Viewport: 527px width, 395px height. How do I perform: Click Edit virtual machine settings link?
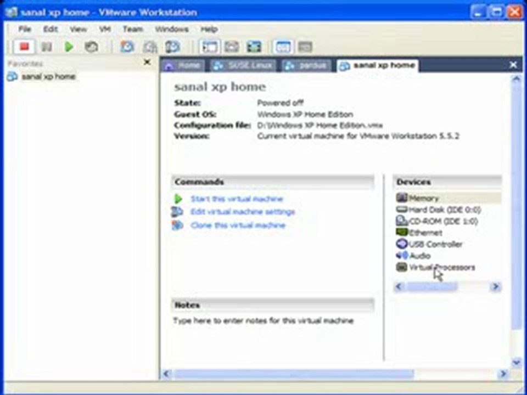[x=243, y=212]
